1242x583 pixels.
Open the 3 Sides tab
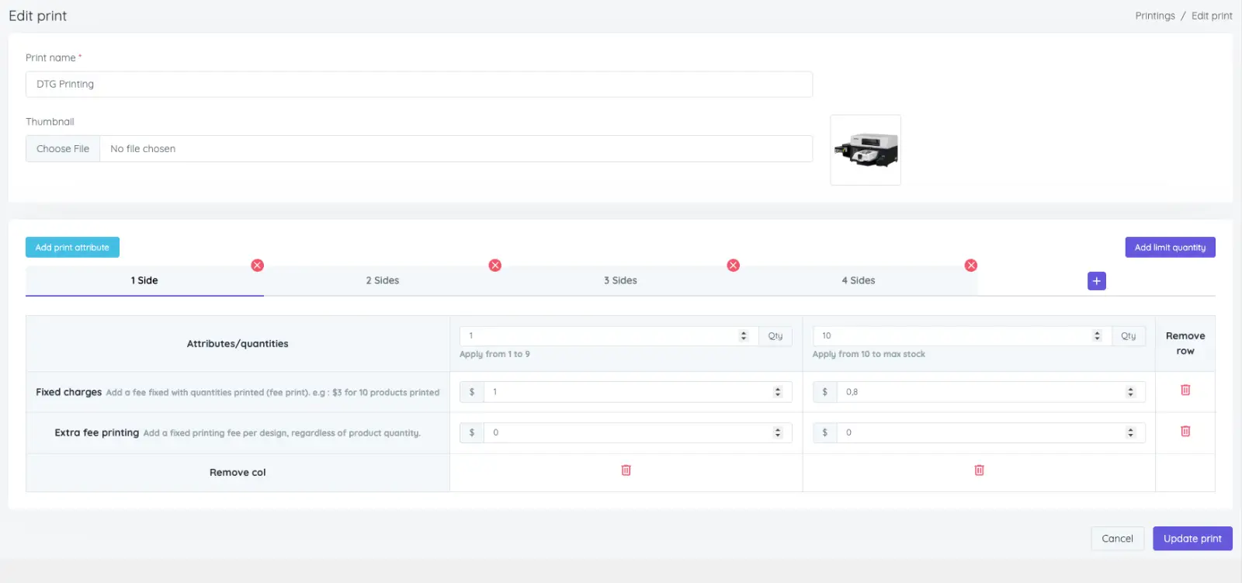[620, 280]
